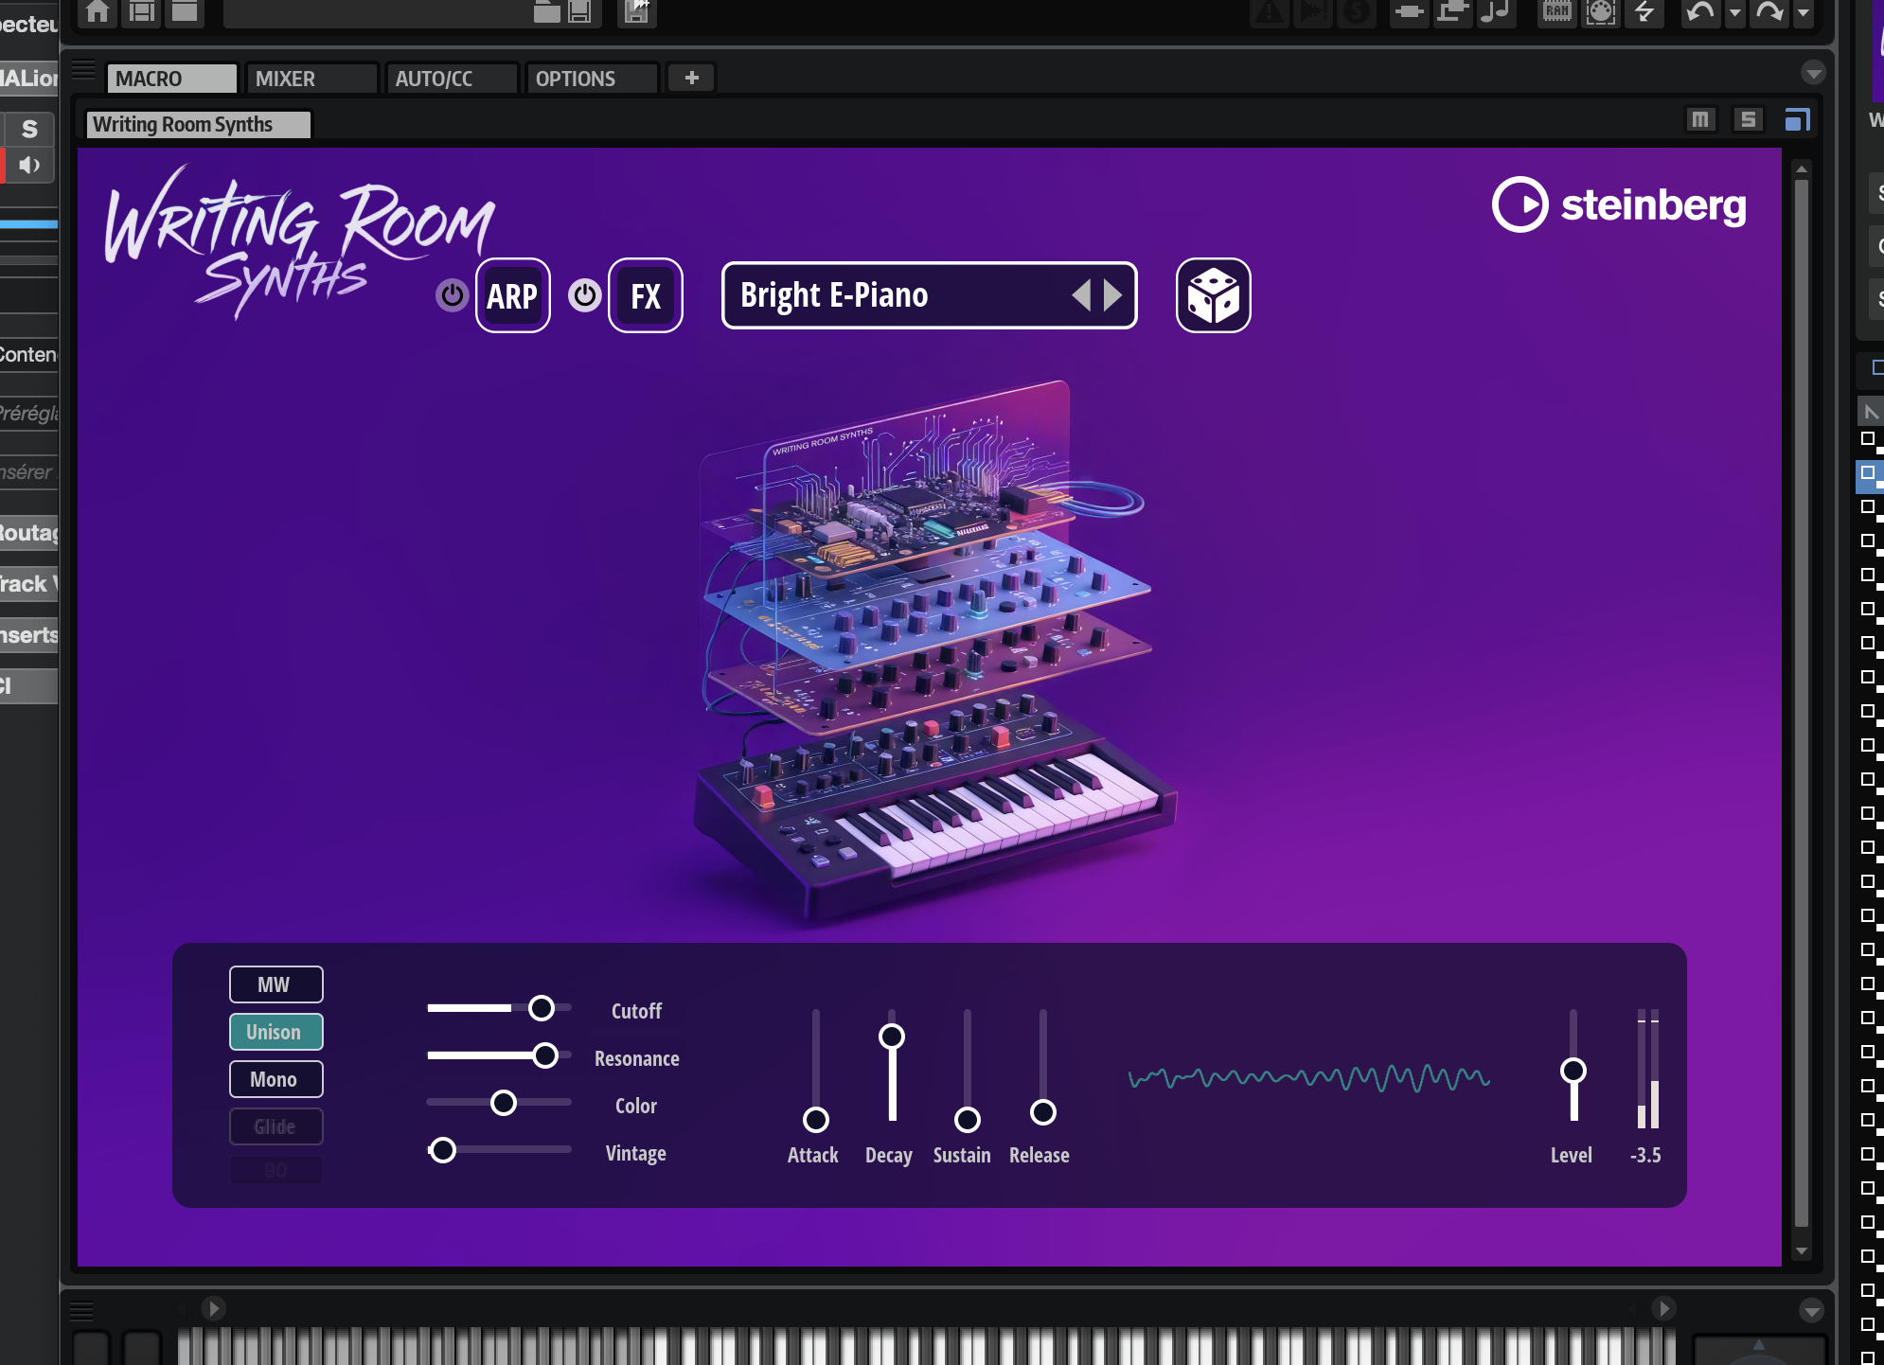Click the home icon in toolbar
Viewport: 1884px width, 1365px height.
pos(97,11)
